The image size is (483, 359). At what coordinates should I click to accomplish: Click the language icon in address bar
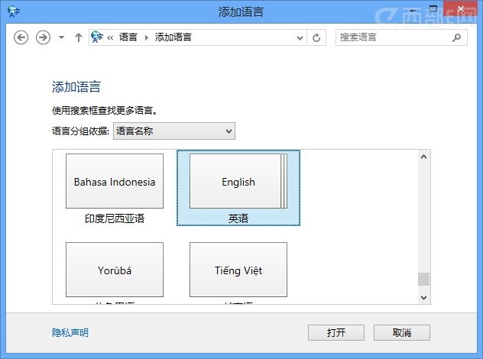pyautogui.click(x=97, y=37)
